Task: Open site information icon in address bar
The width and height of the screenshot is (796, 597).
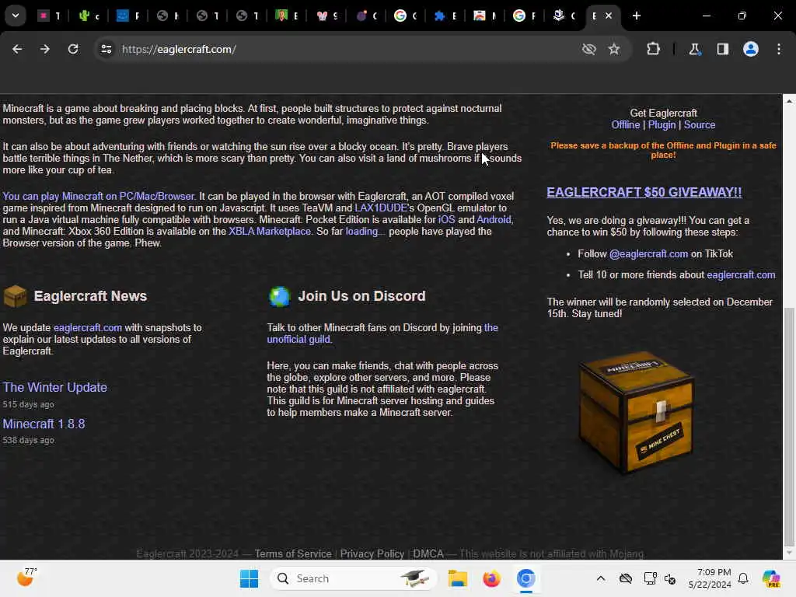Action: point(106,49)
